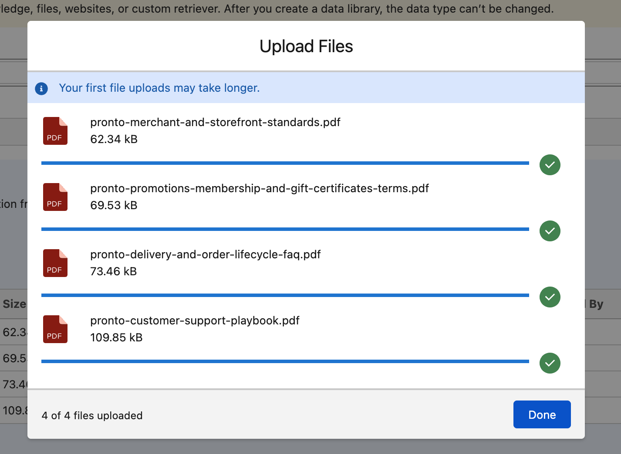Click the 62.34 kB file size
Screen dimensions: 621x454
tap(114, 139)
